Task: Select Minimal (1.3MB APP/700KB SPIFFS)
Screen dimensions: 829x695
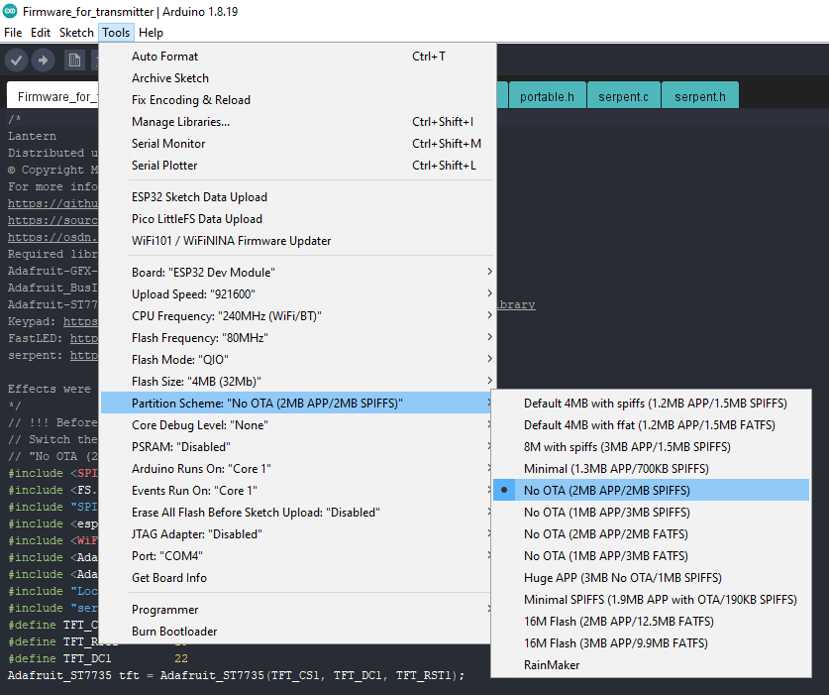Action: tap(652, 468)
